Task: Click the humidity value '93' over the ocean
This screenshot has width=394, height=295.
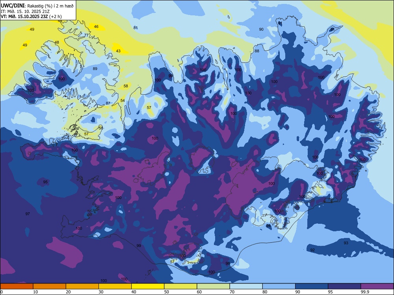Action: 346,243
